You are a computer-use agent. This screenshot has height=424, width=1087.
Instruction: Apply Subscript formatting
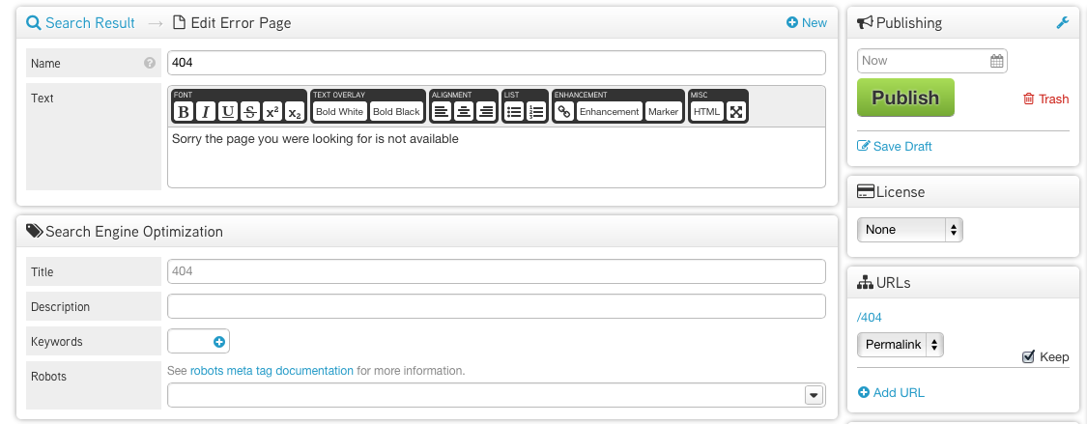coord(295,111)
